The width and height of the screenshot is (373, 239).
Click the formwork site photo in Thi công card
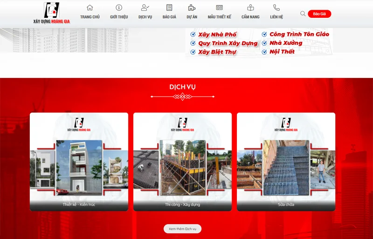pyautogui.click(x=183, y=168)
